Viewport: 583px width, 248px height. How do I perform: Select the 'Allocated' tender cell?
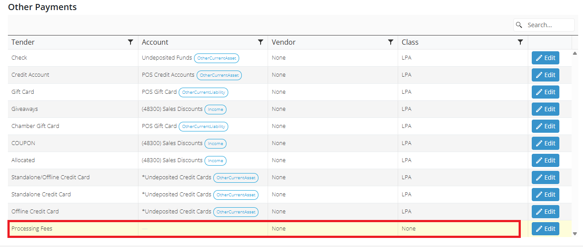(73, 160)
